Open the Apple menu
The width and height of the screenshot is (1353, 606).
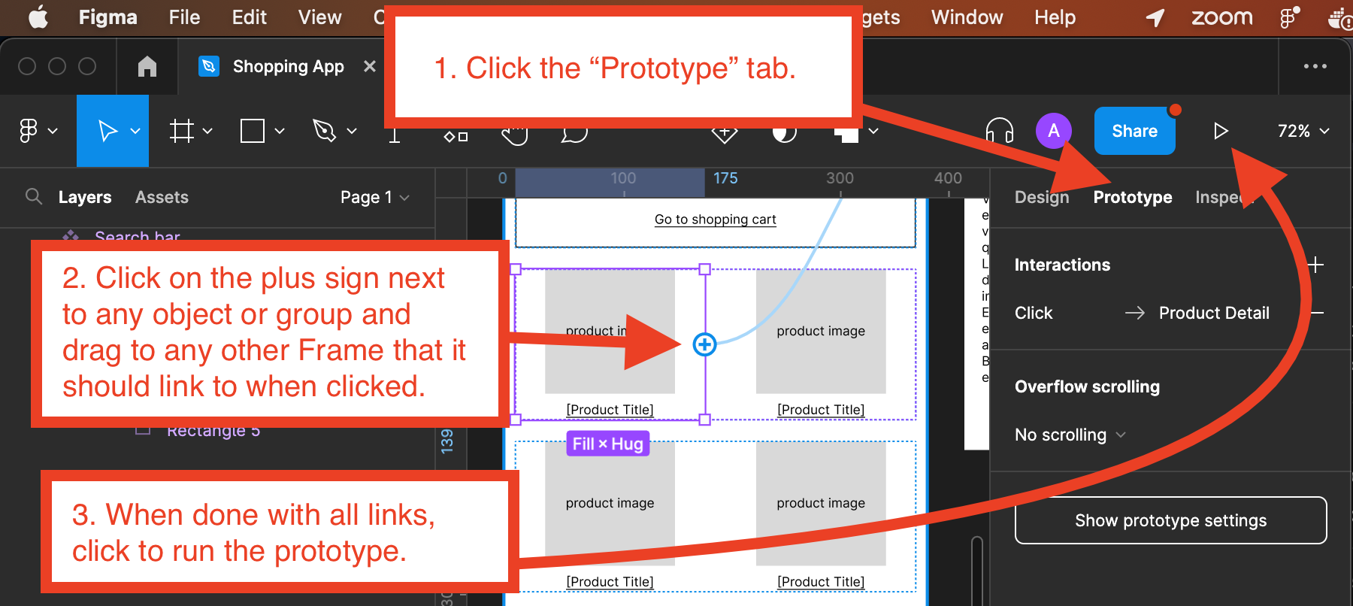point(38,17)
